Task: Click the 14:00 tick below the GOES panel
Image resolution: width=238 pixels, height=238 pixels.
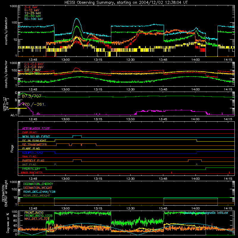Action: [x=195, y=119]
